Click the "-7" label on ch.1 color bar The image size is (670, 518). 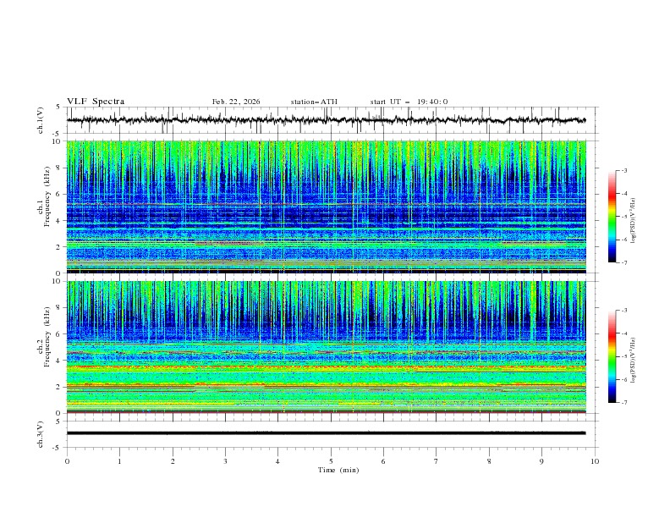click(623, 262)
